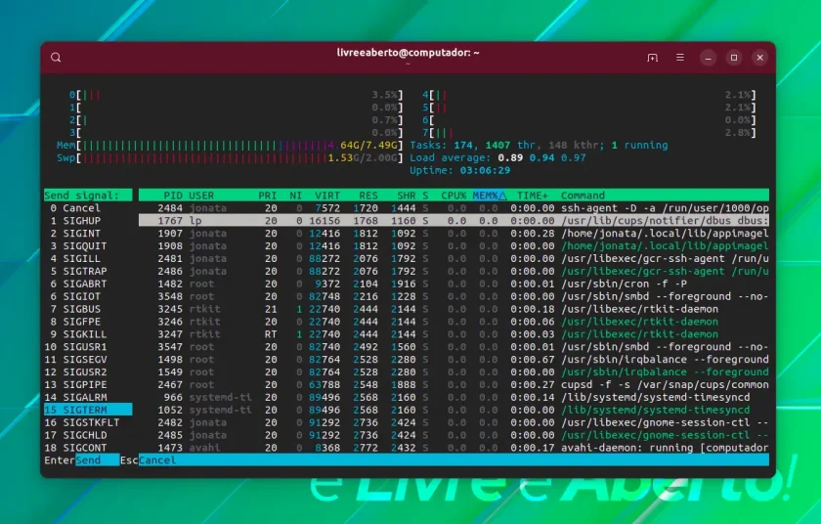Sort by the NI column header
This screenshot has width=821, height=524.
tap(296, 196)
